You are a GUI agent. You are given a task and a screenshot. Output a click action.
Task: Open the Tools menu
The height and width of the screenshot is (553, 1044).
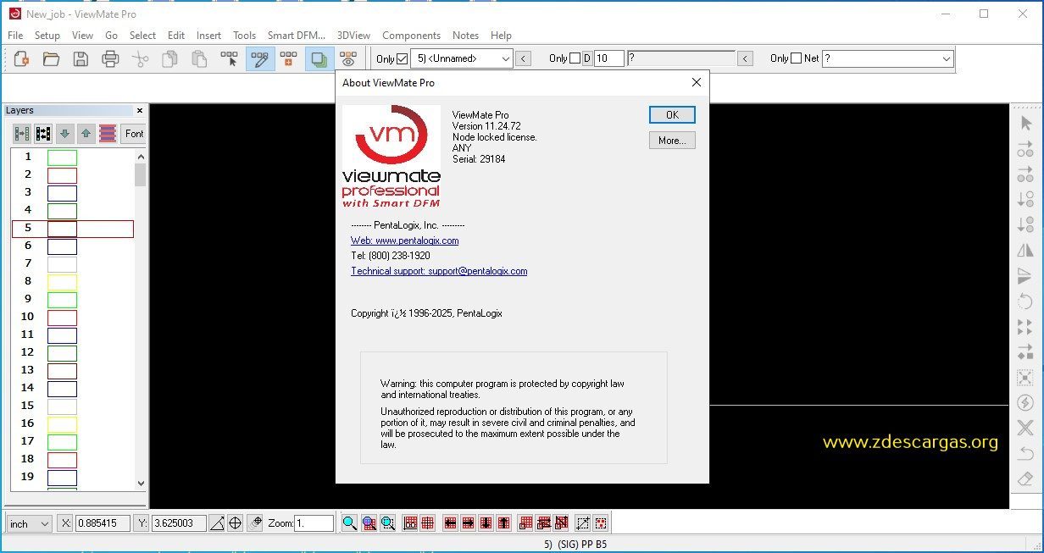244,36
